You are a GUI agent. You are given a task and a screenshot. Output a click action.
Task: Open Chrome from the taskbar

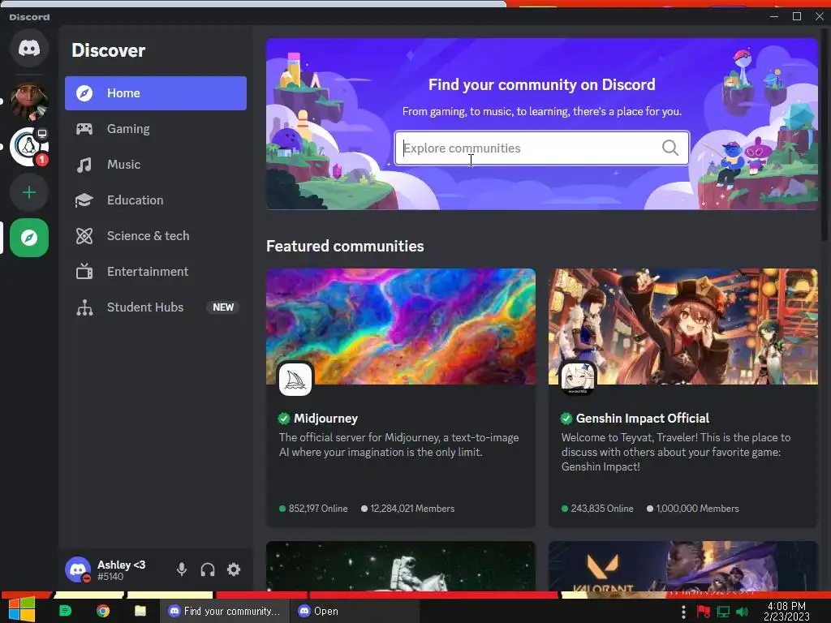[x=103, y=611]
